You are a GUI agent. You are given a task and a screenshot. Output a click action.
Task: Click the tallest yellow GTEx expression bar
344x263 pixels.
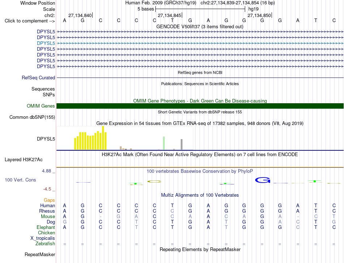(x=103, y=138)
